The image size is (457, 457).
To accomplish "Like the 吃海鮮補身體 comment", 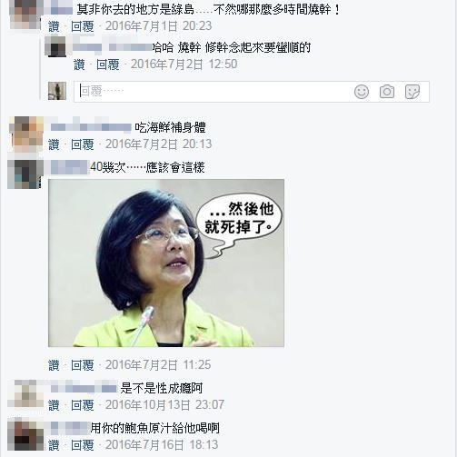I will 54,144.
